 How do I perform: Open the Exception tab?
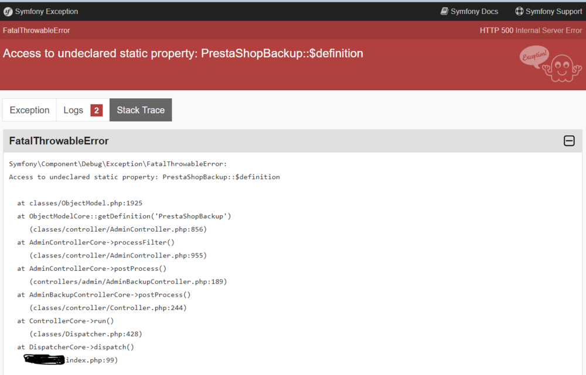[29, 110]
